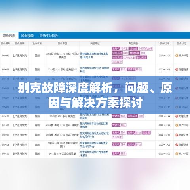Open complaint link 别克英朗新车发动机拉缸要求赔偿
The height and width of the screenshot is (190, 190).
coord(94,125)
